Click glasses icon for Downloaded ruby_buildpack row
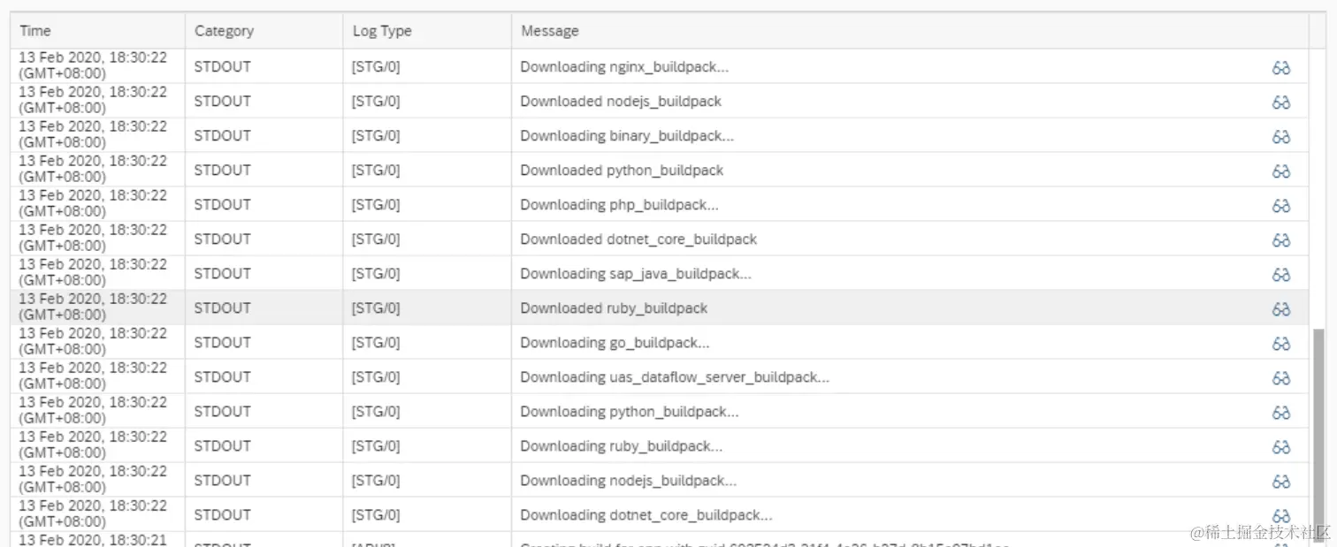1337x547 pixels. [x=1281, y=309]
